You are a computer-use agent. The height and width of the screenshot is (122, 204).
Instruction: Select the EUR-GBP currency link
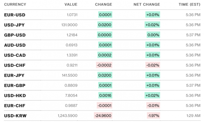pos(15,85)
